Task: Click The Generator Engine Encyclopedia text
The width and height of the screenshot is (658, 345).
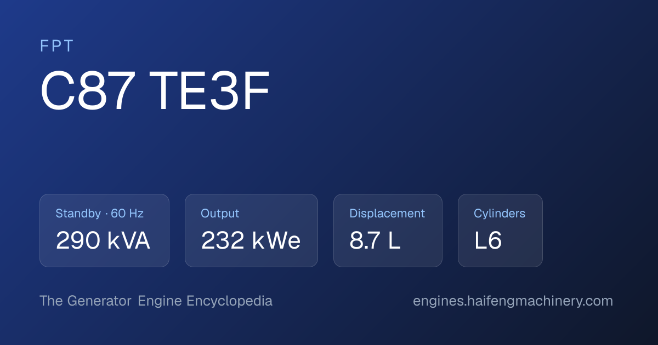Action: point(156,301)
